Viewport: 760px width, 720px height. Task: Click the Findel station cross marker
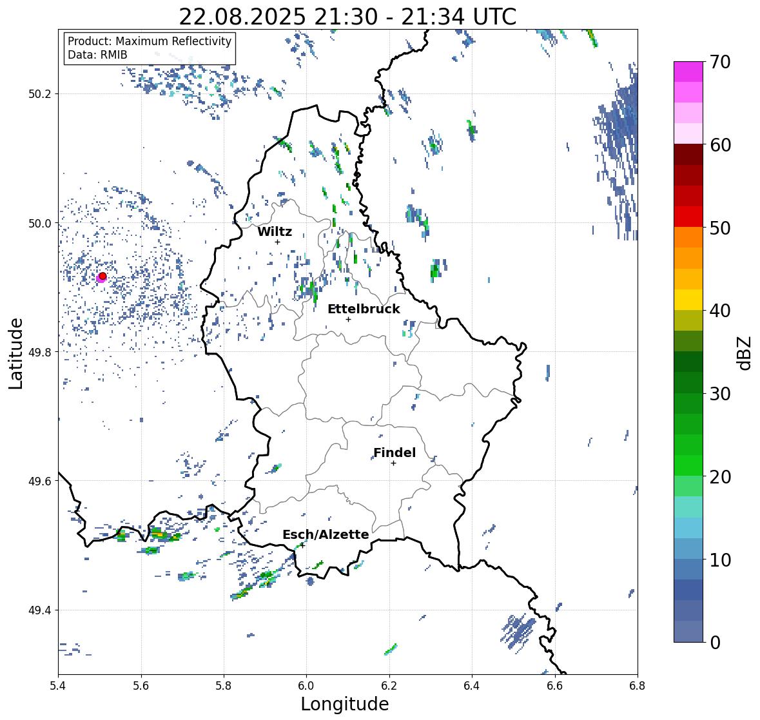click(394, 463)
